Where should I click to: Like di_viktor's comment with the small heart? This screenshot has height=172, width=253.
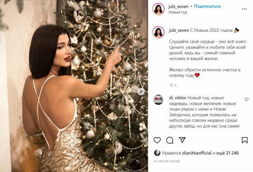click(246, 99)
